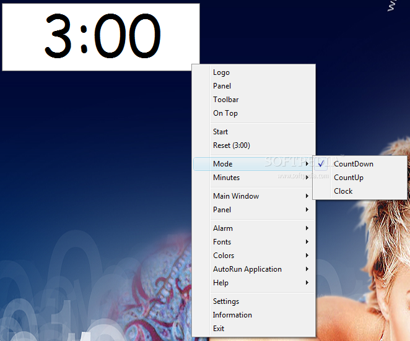Expand the Help submenu
Image resolution: width=410 pixels, height=341 pixels.
pyautogui.click(x=254, y=282)
